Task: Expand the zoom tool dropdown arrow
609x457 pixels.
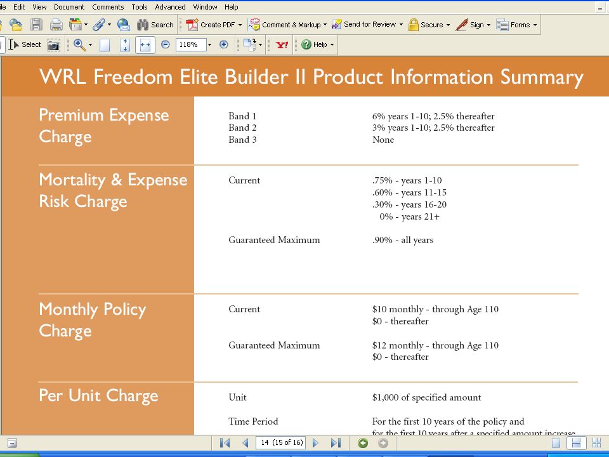Action: pos(90,44)
